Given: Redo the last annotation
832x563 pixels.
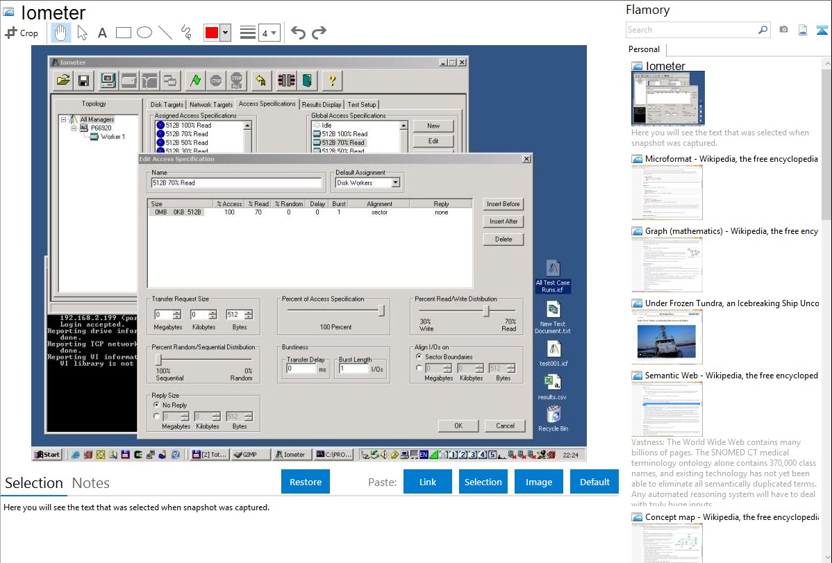Looking at the screenshot, I should (319, 33).
